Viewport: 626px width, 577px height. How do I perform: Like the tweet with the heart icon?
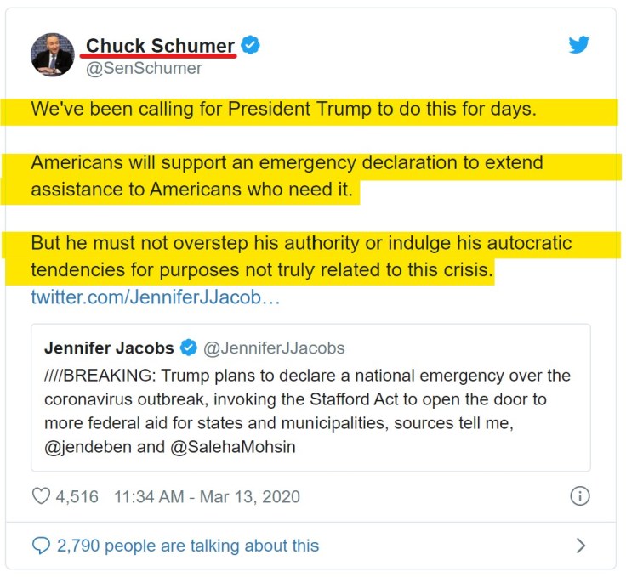(41, 496)
